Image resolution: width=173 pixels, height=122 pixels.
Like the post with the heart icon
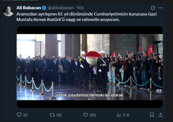coord(85,115)
